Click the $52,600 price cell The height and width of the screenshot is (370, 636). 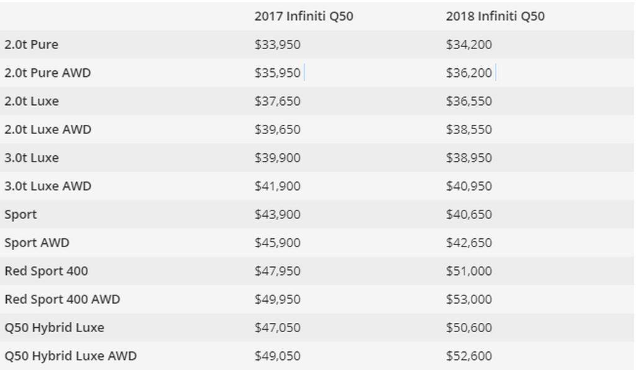pos(468,356)
